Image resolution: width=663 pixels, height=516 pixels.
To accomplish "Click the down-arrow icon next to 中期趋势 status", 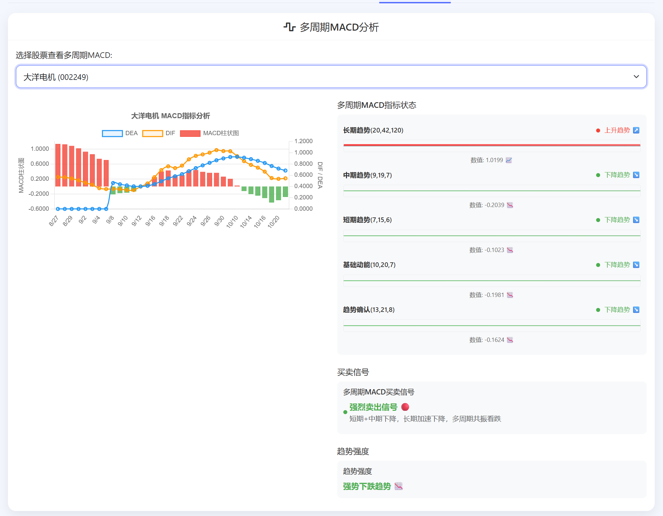I will [636, 175].
